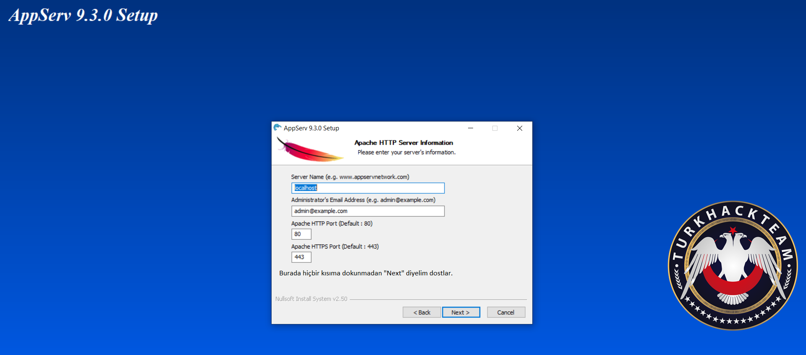The width and height of the screenshot is (806, 355).
Task: Minimize the AppServ Setup dialog
Action: pyautogui.click(x=471, y=128)
